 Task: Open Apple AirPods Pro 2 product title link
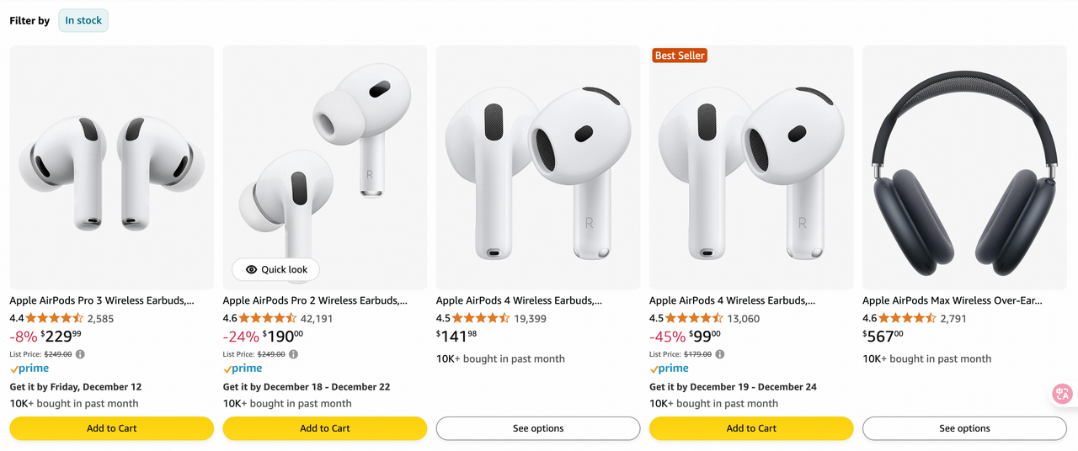pyautogui.click(x=315, y=300)
